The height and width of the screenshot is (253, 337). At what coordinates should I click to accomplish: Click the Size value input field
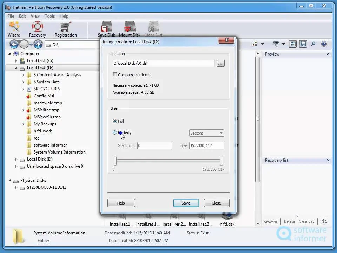206,145
